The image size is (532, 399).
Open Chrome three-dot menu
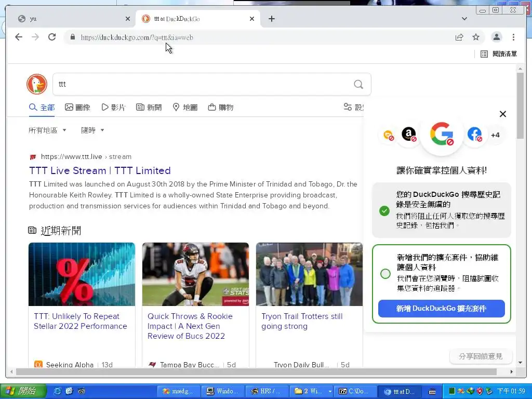[x=513, y=37]
